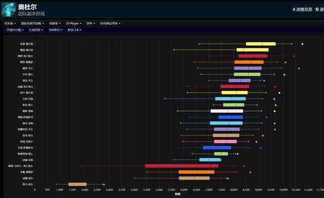Viewport: 324px width, 198px height.
Task: Click the 平衡 德鲁伊 row label
Action: (x=26, y=172)
